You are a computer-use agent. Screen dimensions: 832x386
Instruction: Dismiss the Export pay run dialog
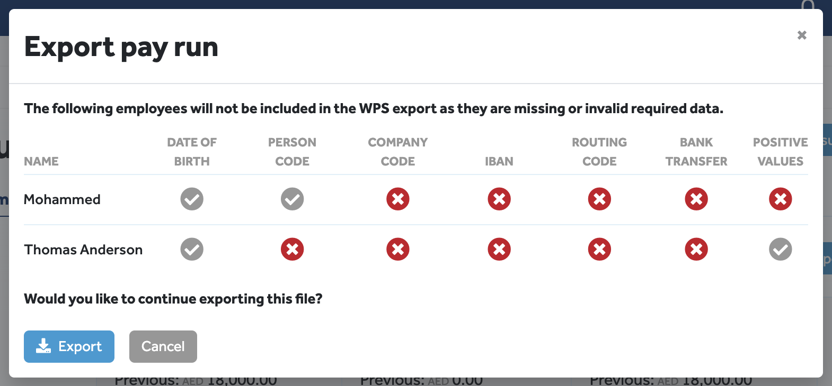pos(802,35)
